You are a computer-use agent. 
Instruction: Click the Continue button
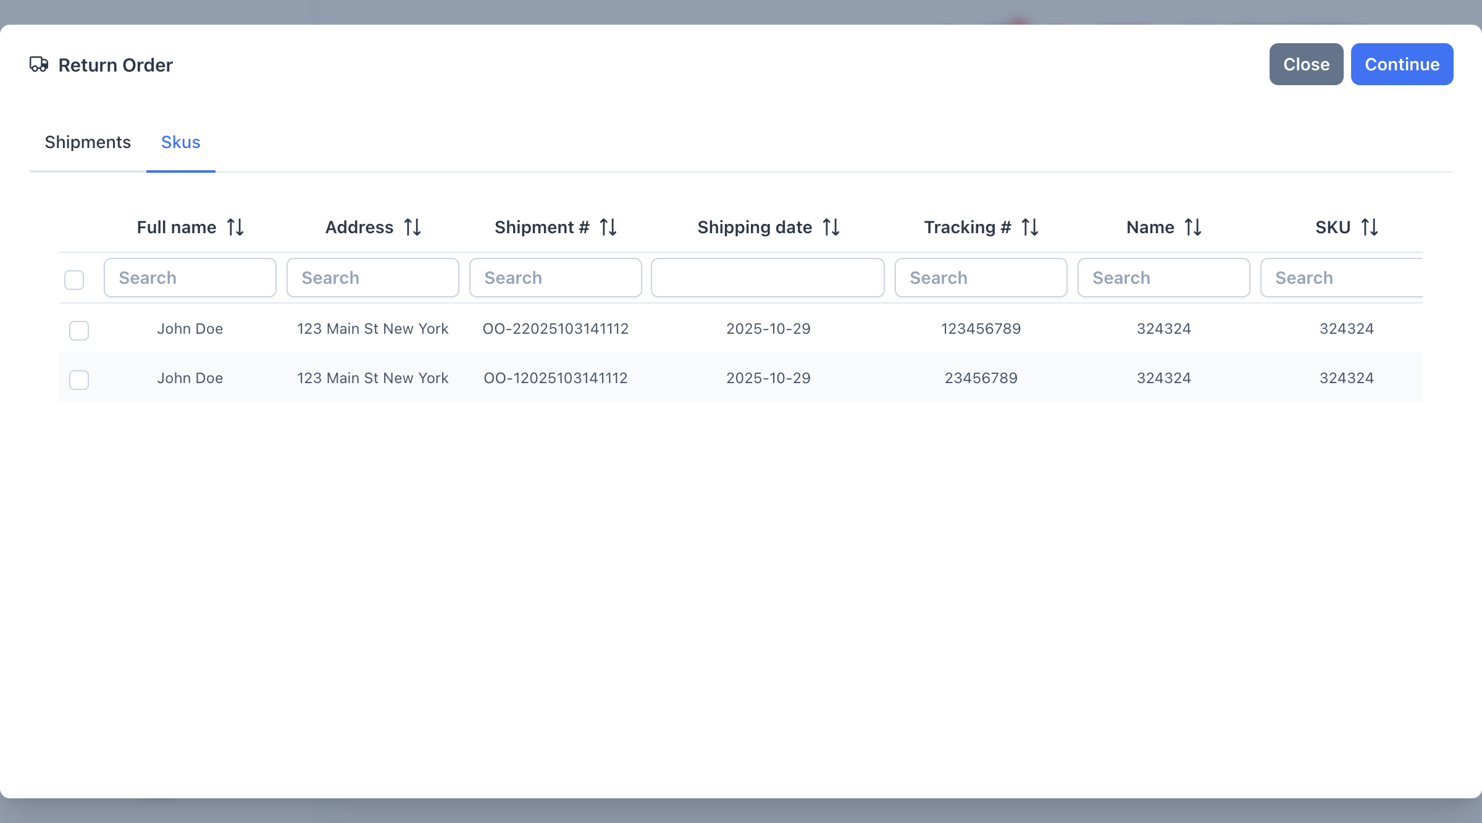click(1402, 64)
